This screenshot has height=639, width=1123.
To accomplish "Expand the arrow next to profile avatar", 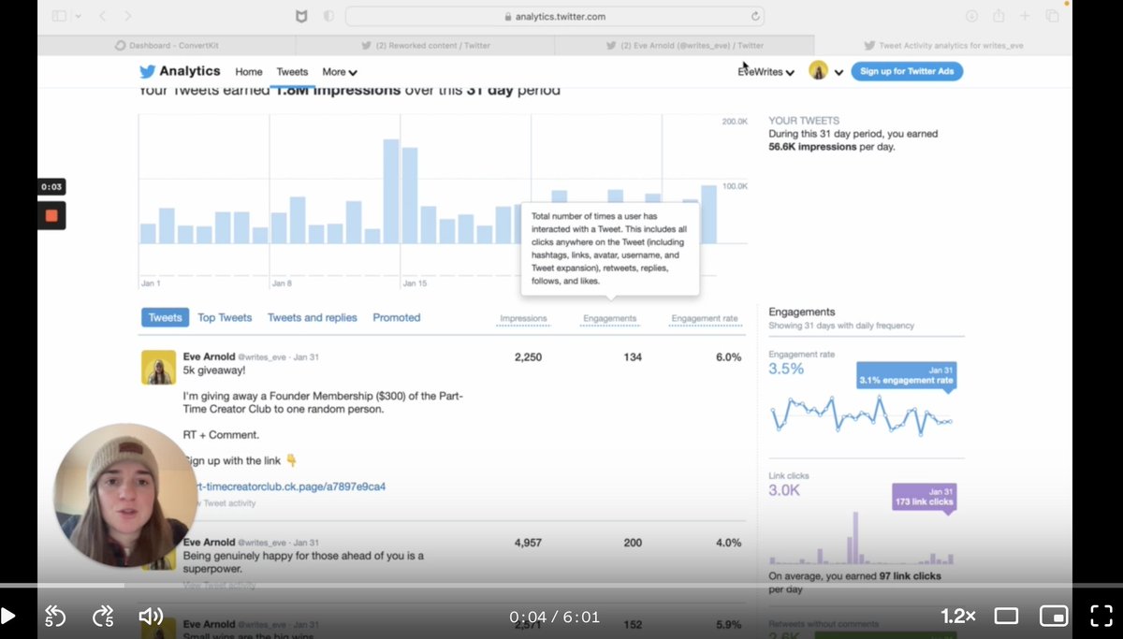I will pos(839,72).
